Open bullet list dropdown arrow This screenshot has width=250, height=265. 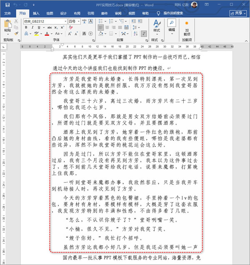105,21
